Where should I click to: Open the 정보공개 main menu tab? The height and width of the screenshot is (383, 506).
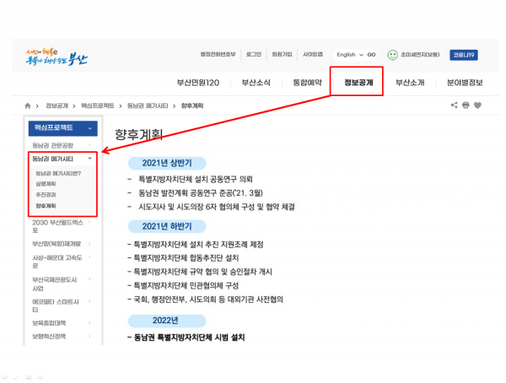tap(356, 83)
